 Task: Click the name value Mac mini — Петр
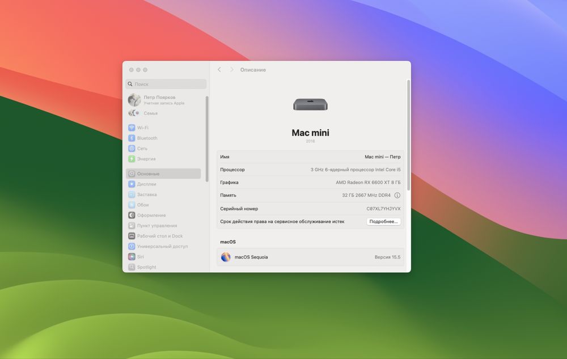coord(383,157)
